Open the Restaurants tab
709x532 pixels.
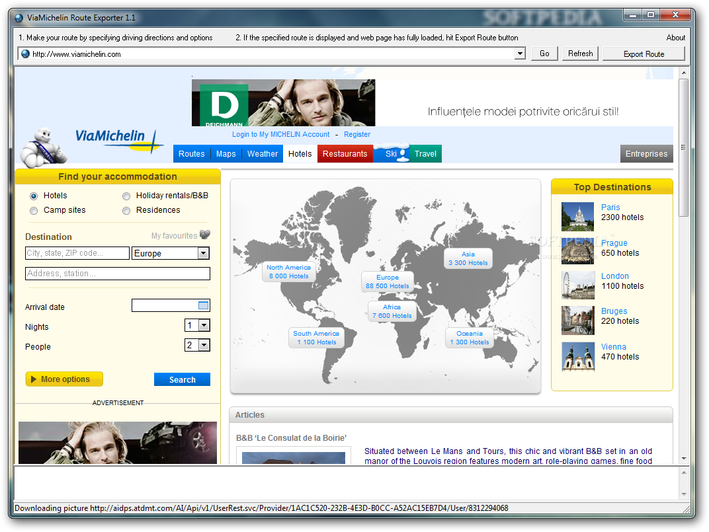(345, 154)
